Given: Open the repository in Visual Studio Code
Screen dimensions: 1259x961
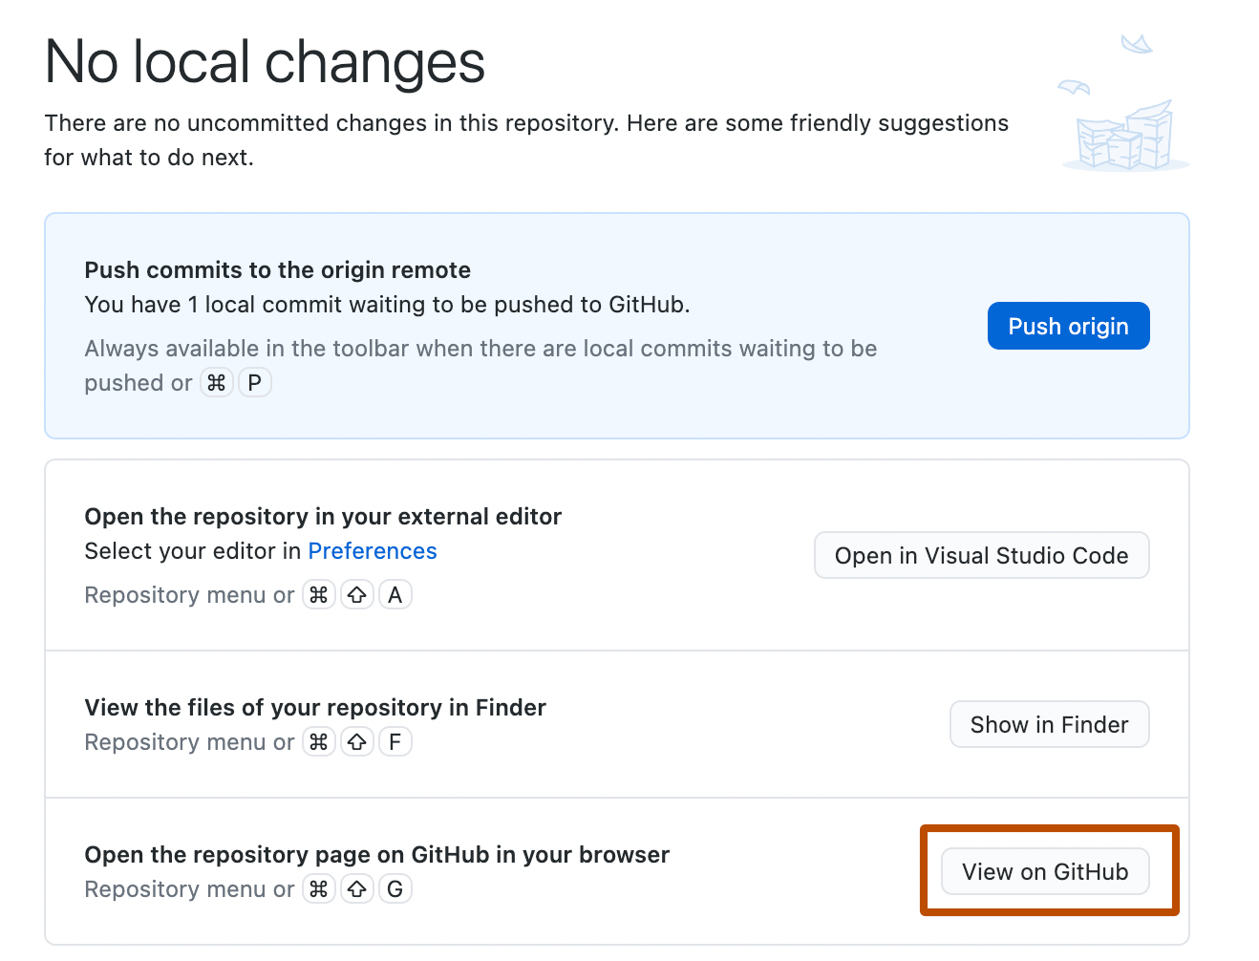Looking at the screenshot, I should tap(981, 555).
